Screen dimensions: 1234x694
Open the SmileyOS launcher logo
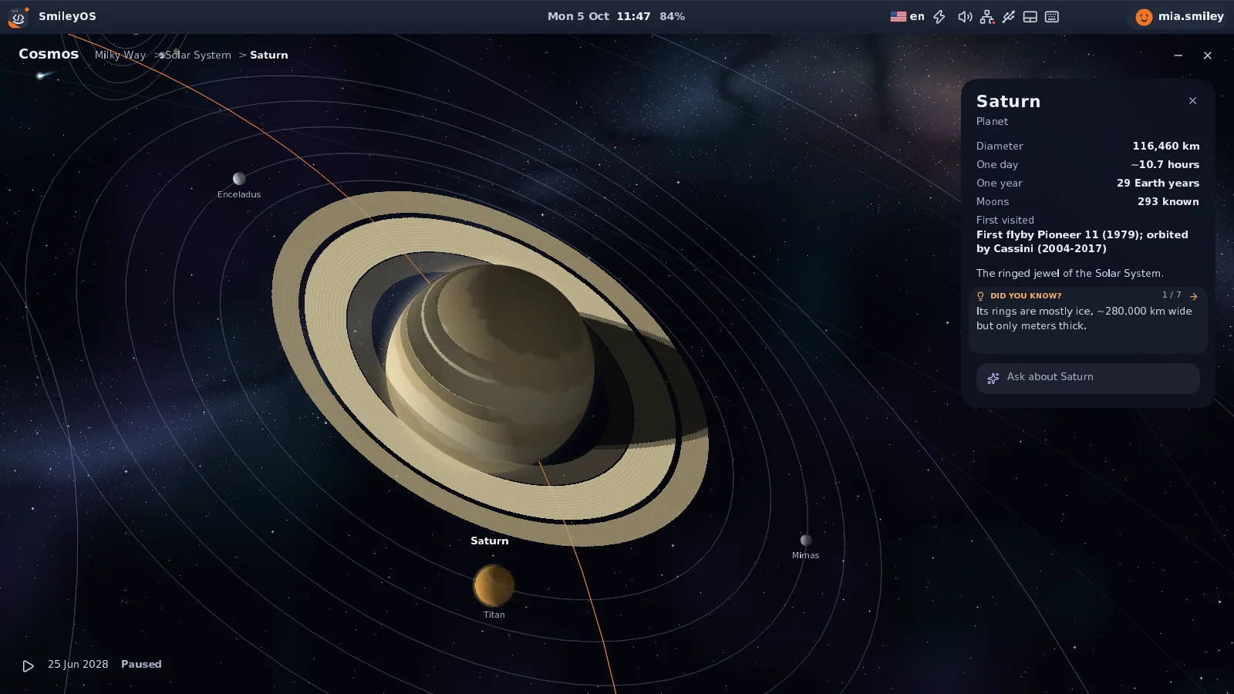click(18, 17)
